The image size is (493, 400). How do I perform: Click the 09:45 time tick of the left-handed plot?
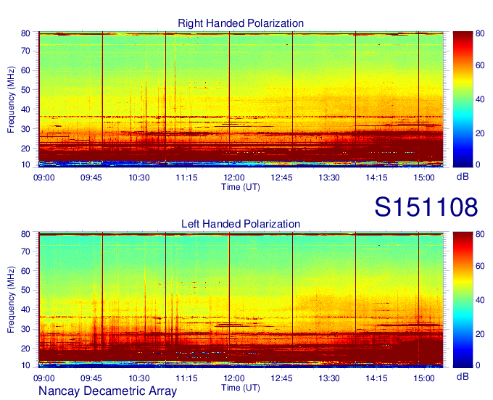pyautogui.click(x=91, y=378)
